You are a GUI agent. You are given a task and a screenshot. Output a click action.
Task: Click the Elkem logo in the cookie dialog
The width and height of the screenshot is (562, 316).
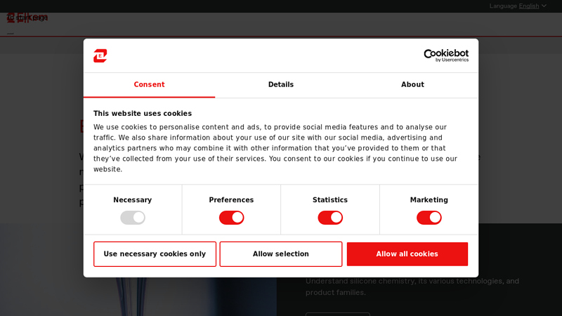click(100, 55)
